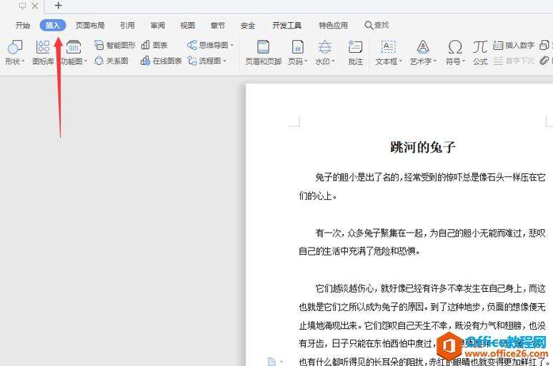Click the 思维导图 mind map icon
Viewport: 553px width, 366px height.
[x=192, y=45]
